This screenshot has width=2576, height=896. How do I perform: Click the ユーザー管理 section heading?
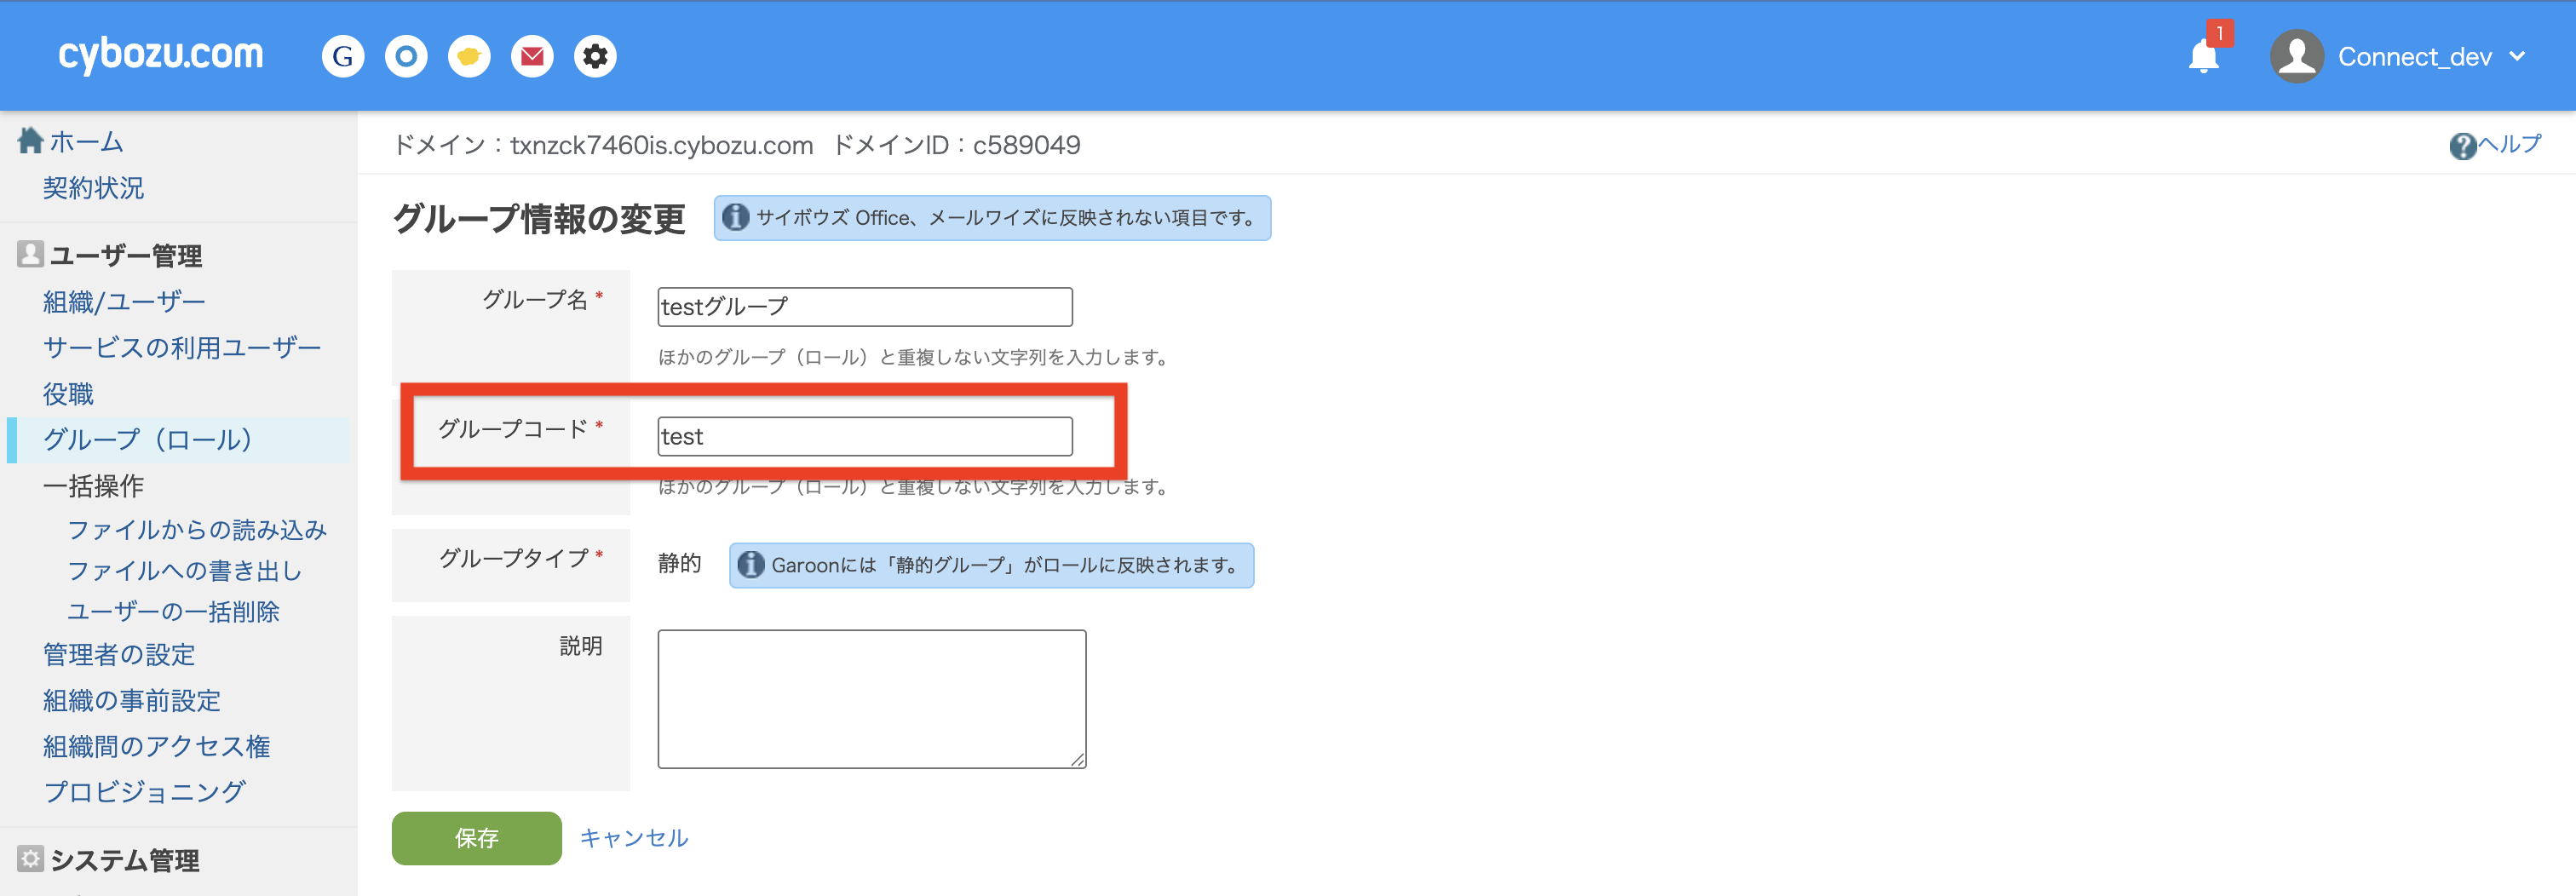[126, 256]
